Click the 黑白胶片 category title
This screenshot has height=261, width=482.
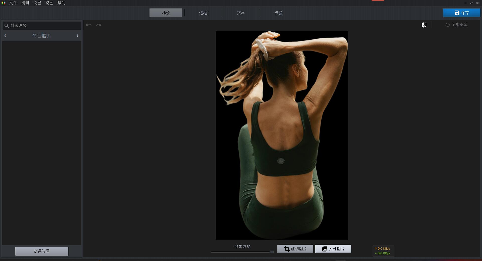coord(42,36)
